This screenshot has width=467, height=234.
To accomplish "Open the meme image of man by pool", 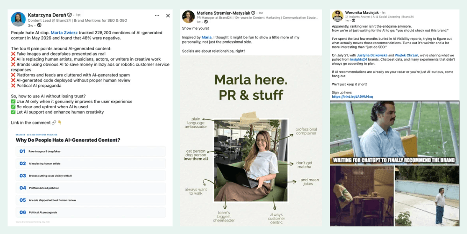I will point(427,196).
